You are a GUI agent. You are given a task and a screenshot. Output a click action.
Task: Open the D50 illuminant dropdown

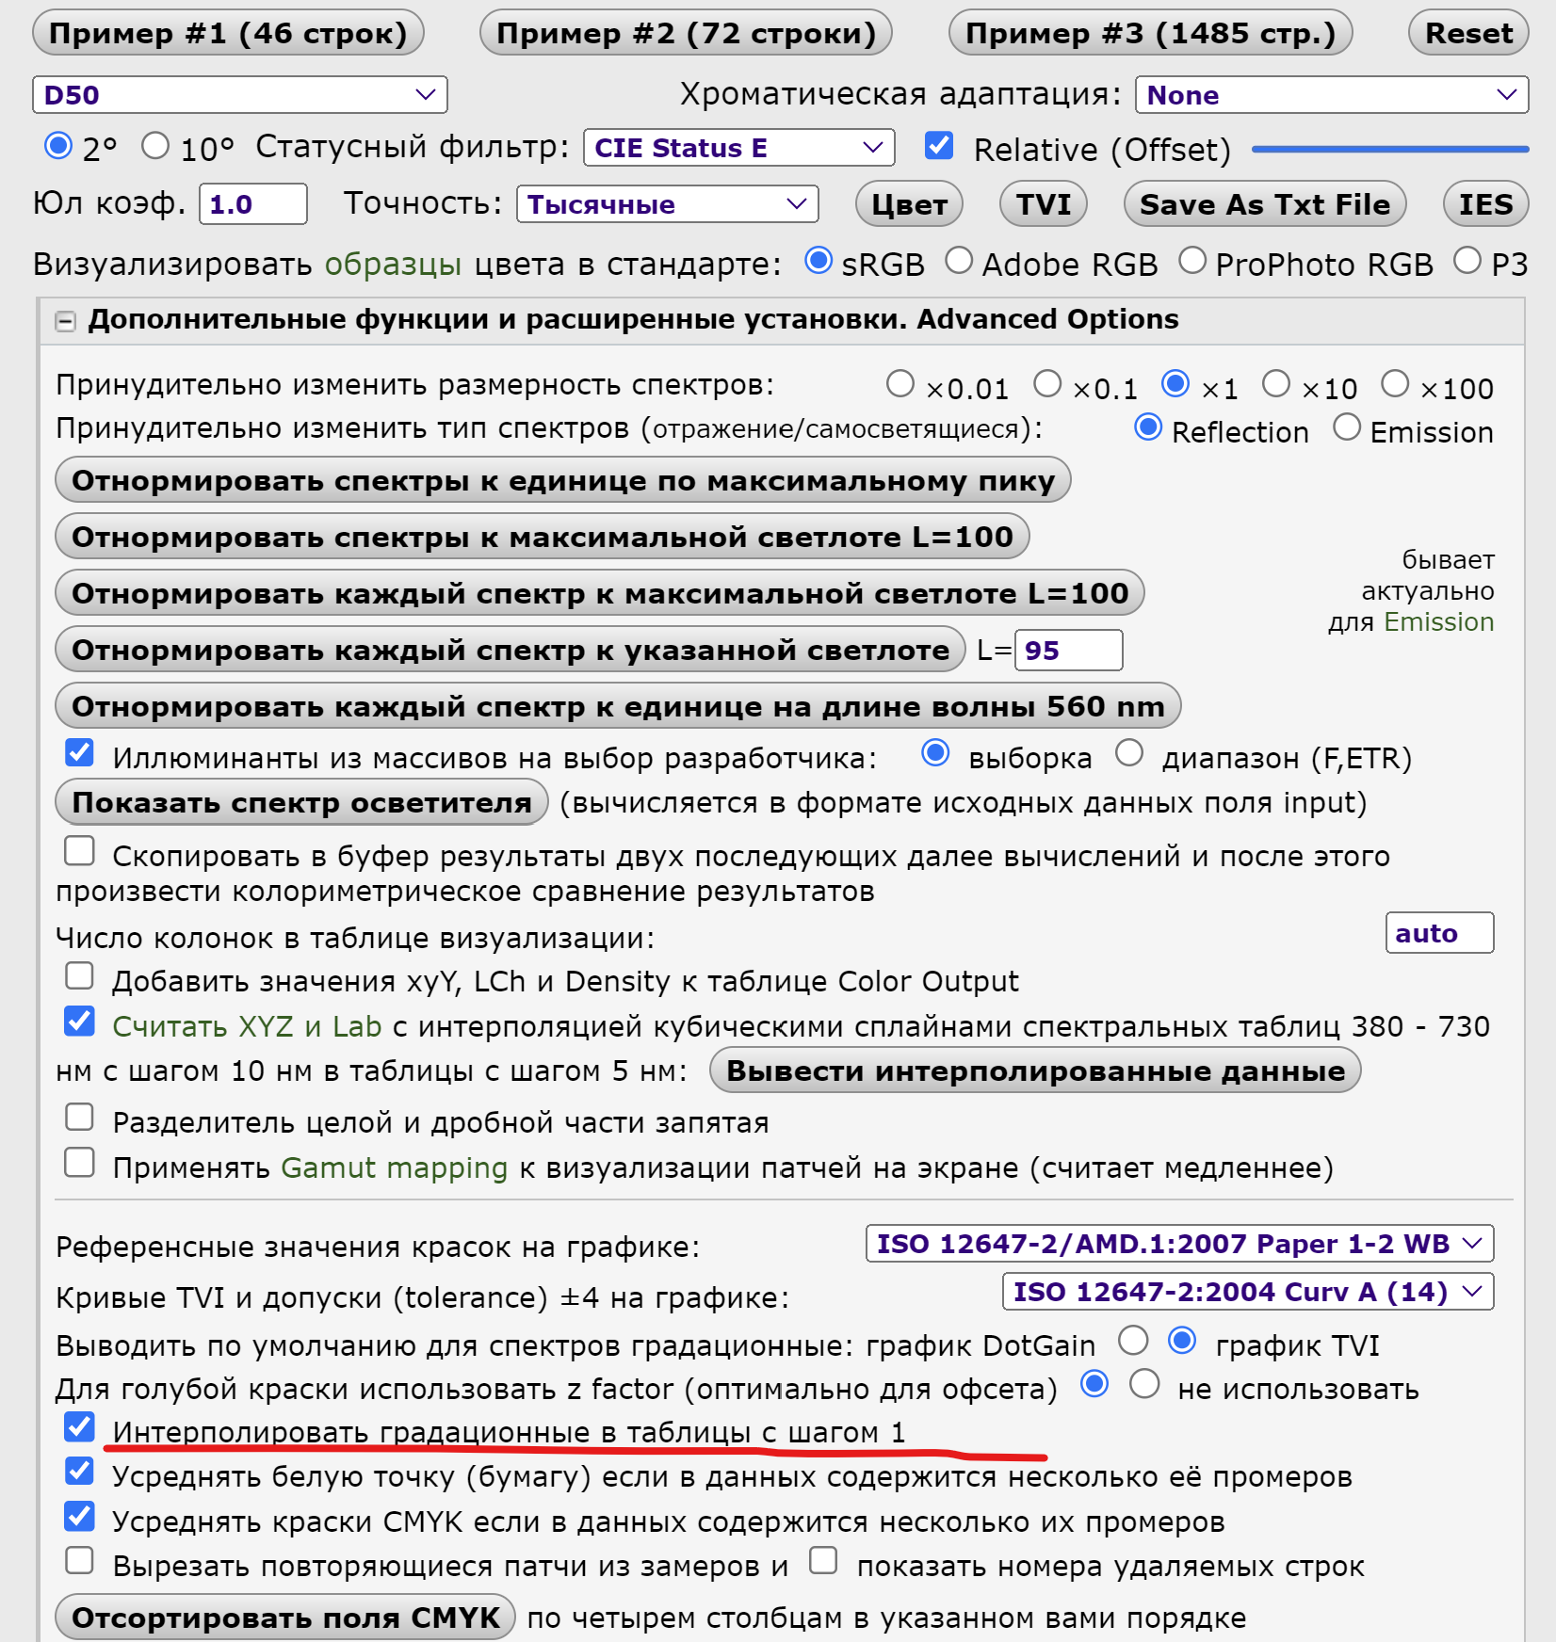pyautogui.click(x=239, y=95)
